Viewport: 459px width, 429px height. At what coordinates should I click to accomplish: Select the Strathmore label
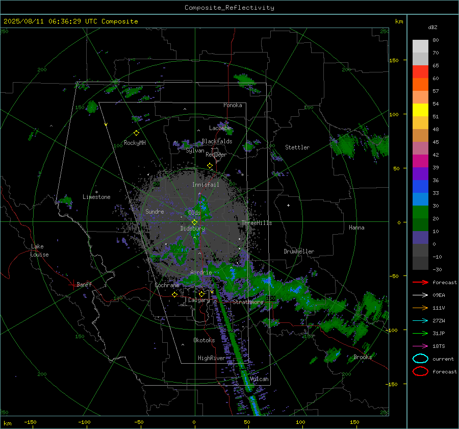click(248, 302)
